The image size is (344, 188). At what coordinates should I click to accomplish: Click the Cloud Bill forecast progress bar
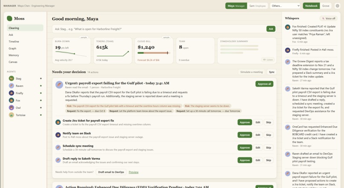tap(154, 53)
